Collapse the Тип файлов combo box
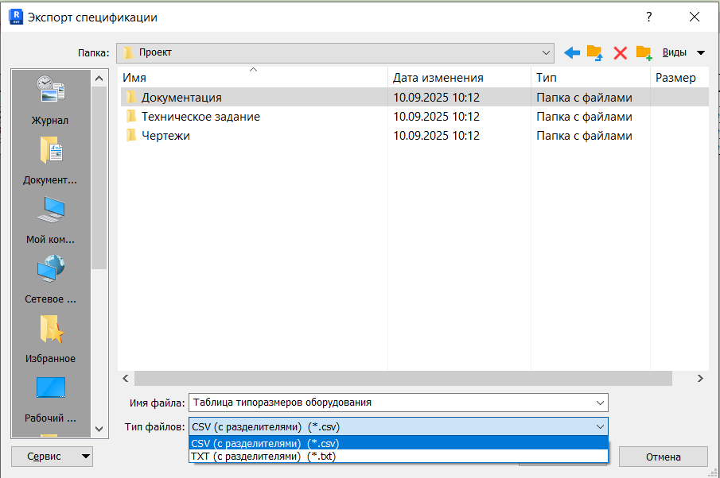Image resolution: width=720 pixels, height=478 pixels. tap(600, 426)
